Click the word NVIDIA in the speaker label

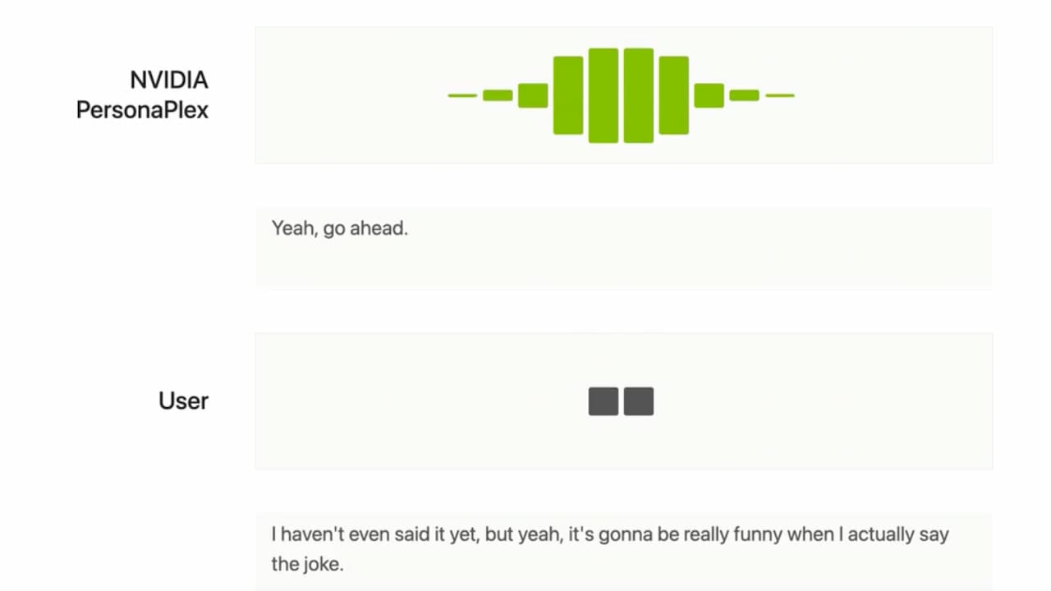point(169,80)
